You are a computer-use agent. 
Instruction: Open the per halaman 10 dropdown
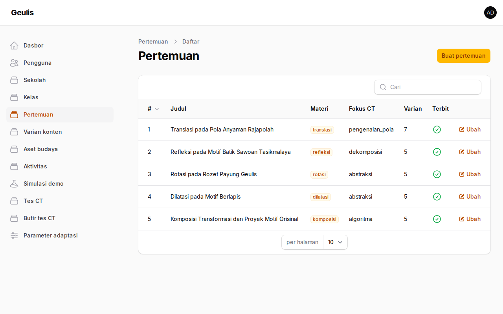335,242
